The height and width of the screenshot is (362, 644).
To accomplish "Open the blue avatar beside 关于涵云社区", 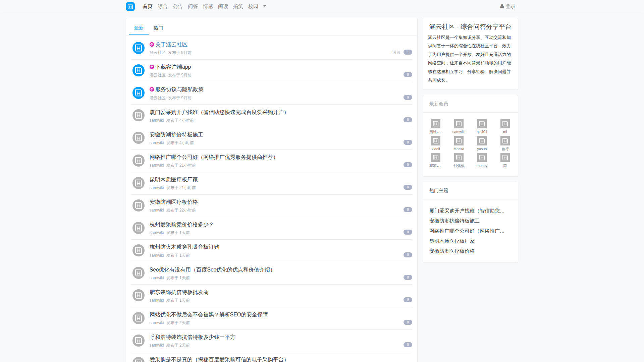I will point(138,48).
